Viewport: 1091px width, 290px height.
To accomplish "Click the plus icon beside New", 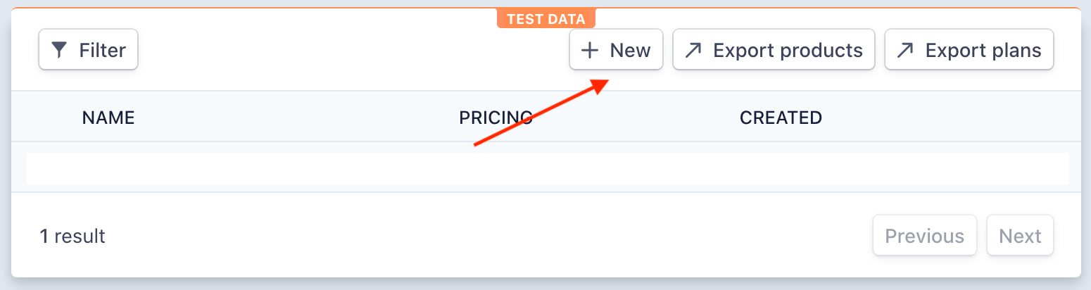I will (589, 50).
